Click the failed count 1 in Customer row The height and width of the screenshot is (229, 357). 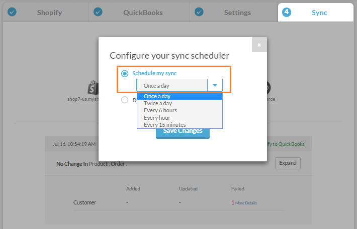coord(233,202)
